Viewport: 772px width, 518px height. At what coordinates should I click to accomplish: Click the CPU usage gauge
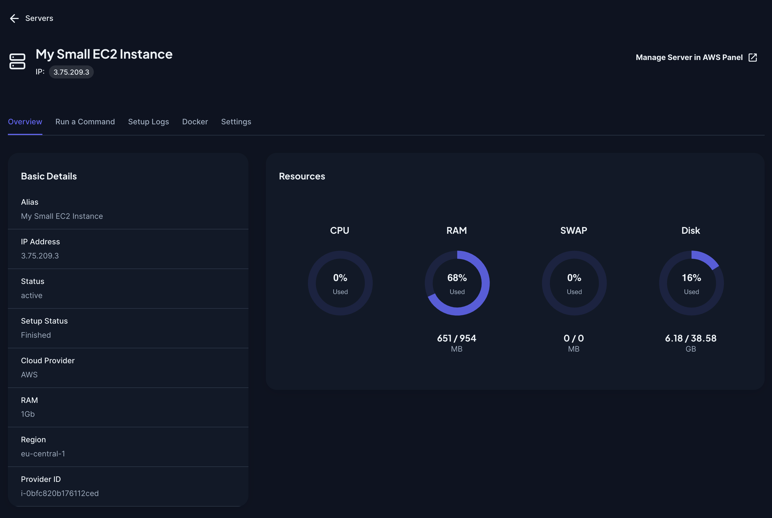340,283
